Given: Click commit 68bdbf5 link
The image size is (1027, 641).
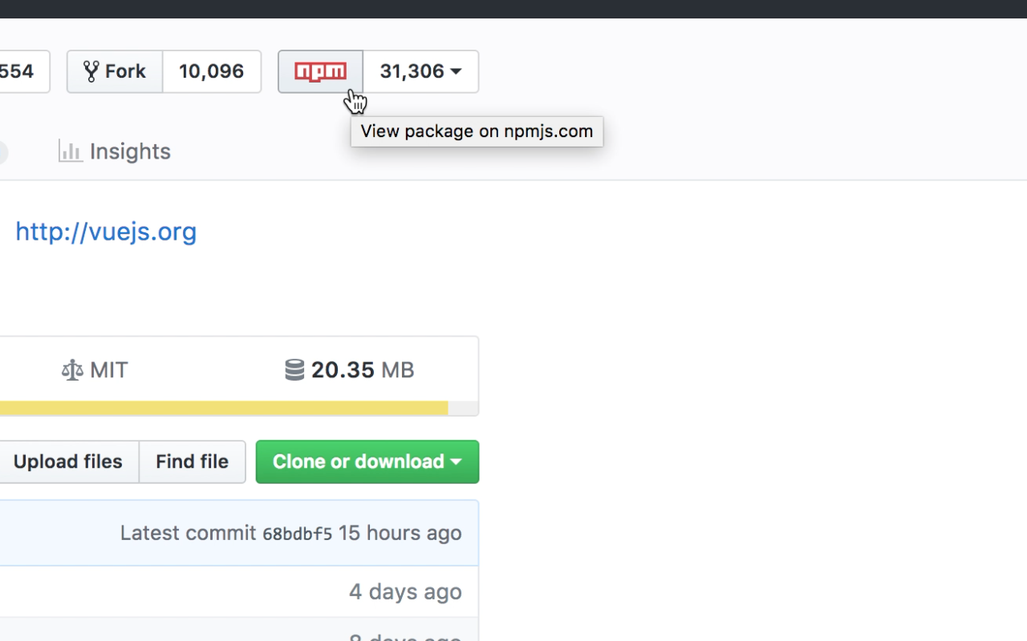Looking at the screenshot, I should 297,533.
